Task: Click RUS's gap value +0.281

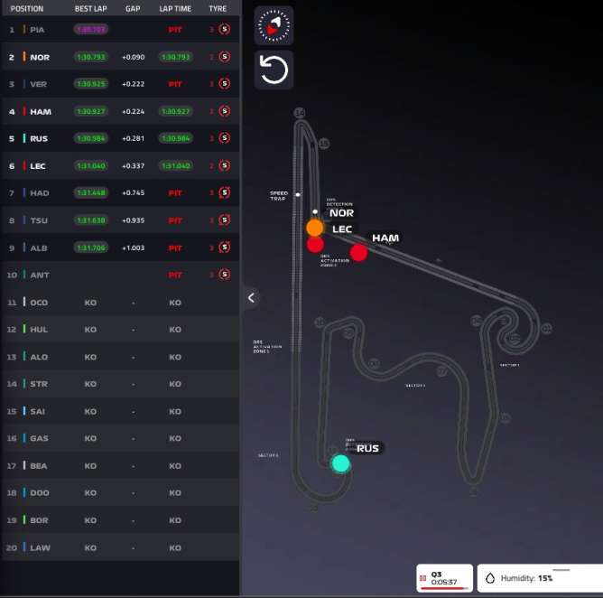Action: (133, 138)
